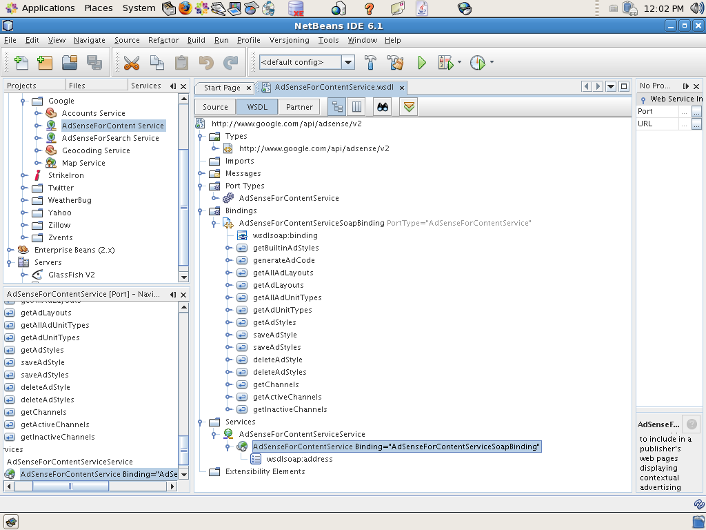Image resolution: width=706 pixels, height=530 pixels.
Task: Click the Clean and Build broom icon
Action: coord(396,63)
